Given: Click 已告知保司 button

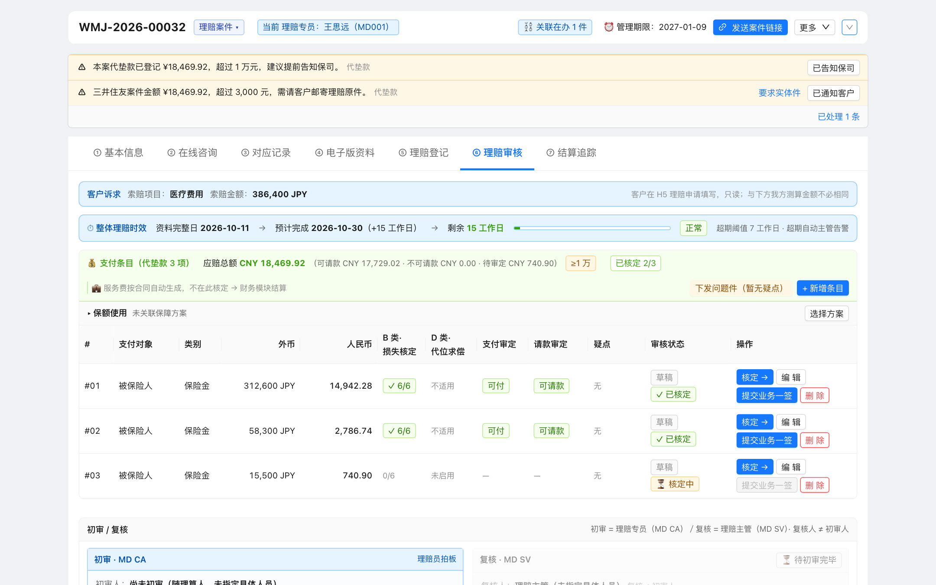Looking at the screenshot, I should point(833,68).
